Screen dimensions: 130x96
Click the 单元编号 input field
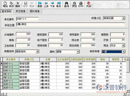pyautogui.click(x=27, y=19)
